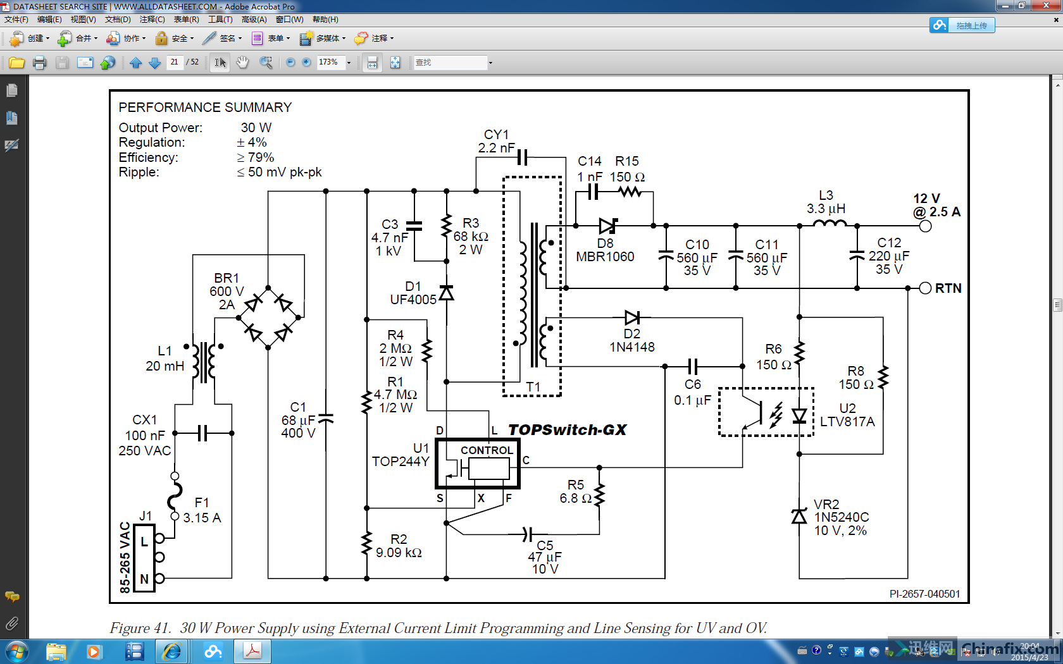1063x664 pixels.
Task: Click the zoom field showing 173%
Action: pos(330,62)
